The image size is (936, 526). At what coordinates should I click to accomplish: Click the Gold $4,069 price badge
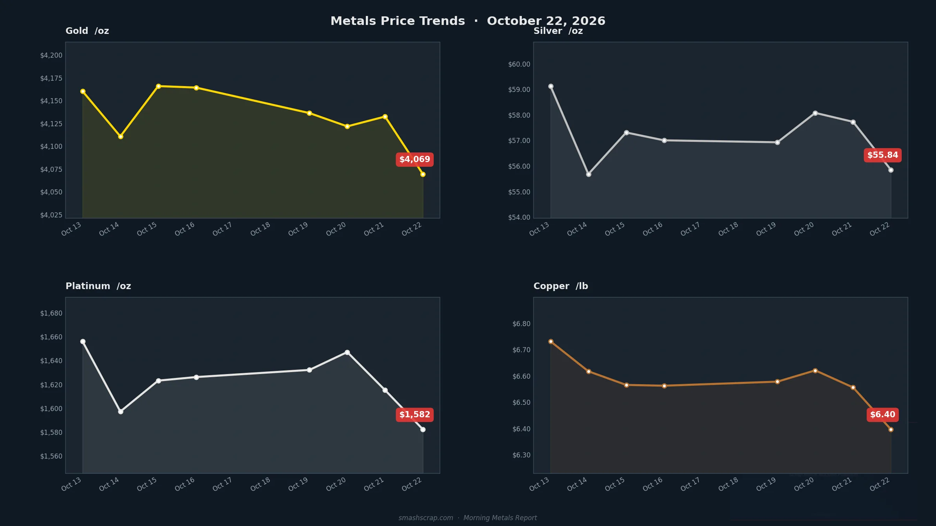pyautogui.click(x=415, y=159)
